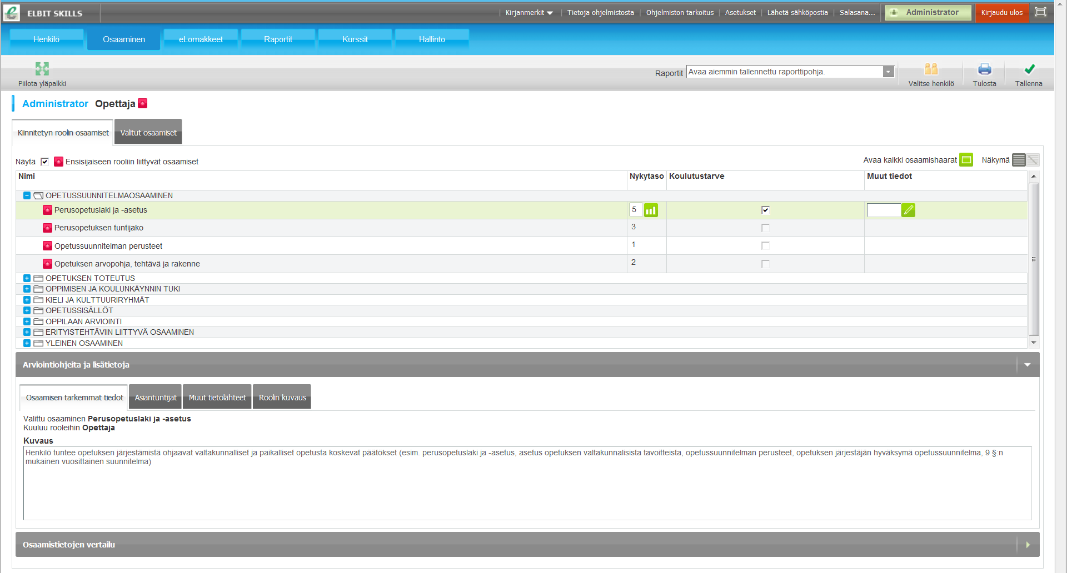Click the Elbit Skills logo icon
1067x573 pixels.
(x=12, y=12)
